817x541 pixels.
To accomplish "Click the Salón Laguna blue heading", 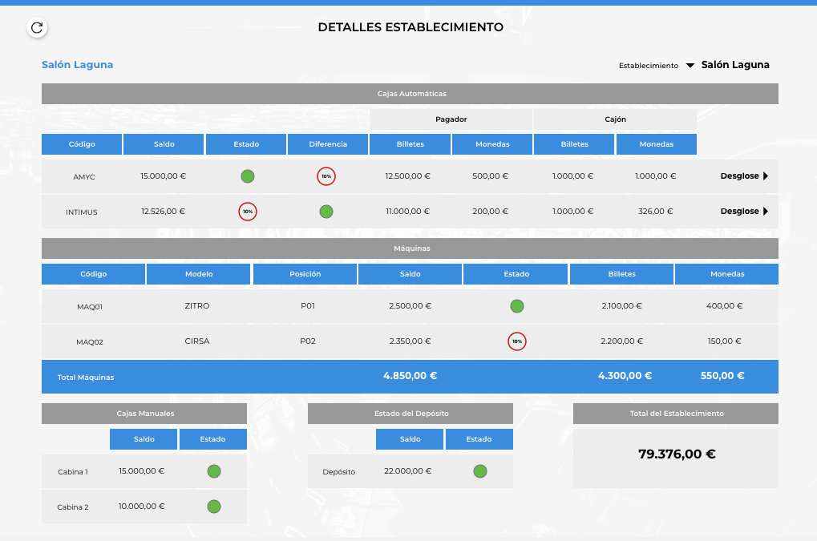I will (x=77, y=65).
